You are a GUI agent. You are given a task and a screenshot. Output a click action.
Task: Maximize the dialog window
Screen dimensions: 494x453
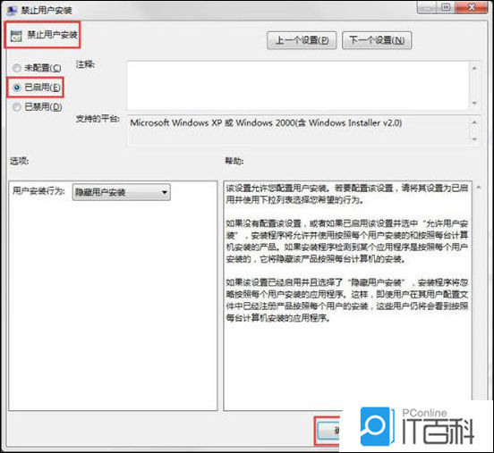click(446, 7)
